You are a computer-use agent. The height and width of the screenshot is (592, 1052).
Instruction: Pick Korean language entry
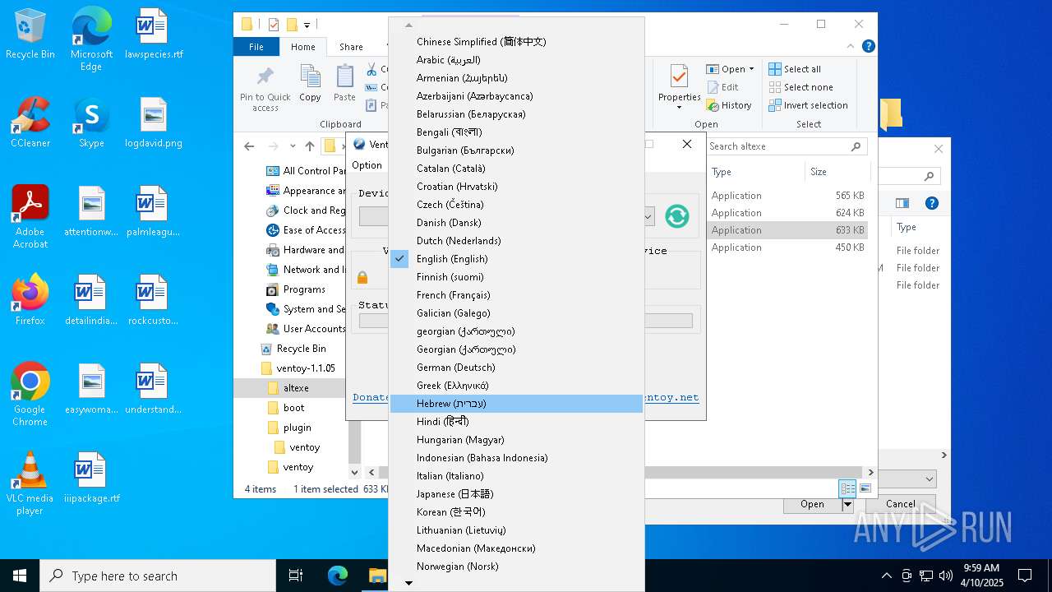(x=516, y=512)
